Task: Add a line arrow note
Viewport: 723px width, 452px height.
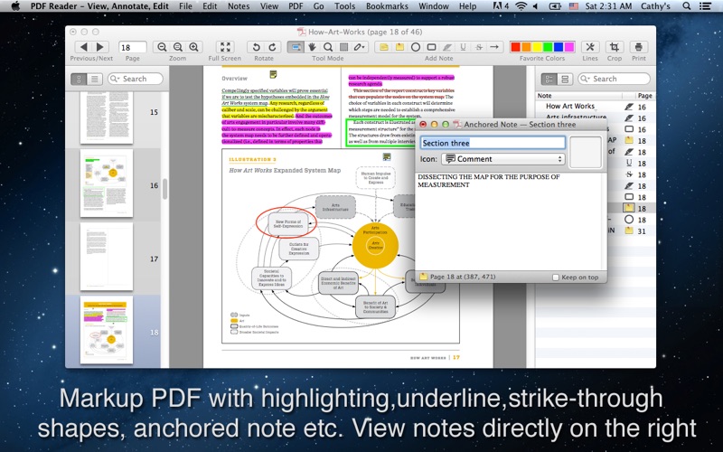Action: tap(494, 47)
